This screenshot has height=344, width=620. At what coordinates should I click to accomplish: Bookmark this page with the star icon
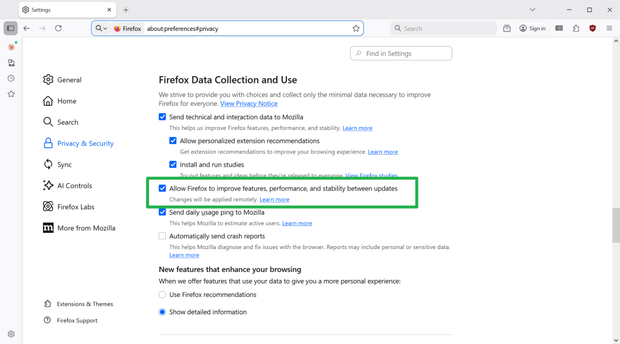(x=357, y=28)
